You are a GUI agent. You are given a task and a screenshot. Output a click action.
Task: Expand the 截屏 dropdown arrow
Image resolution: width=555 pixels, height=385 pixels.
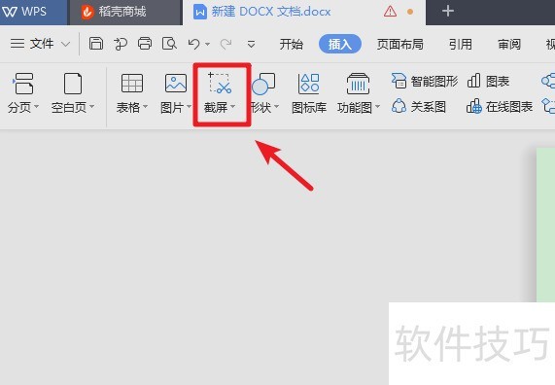(x=232, y=106)
